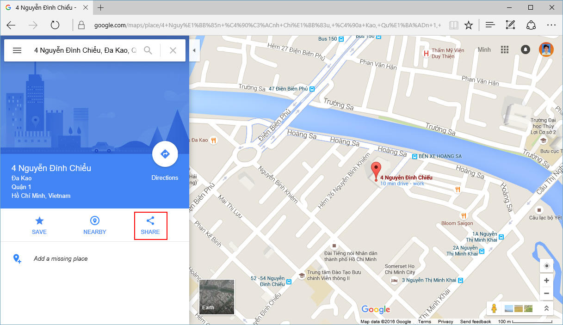The width and height of the screenshot is (563, 325).
Task: Open the Google Maps hamburger menu
Action: (x=17, y=50)
